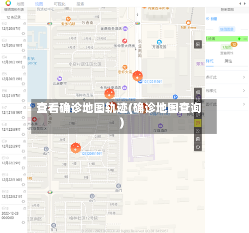Select row 行6 12月21日7时

[x=13, y=95]
